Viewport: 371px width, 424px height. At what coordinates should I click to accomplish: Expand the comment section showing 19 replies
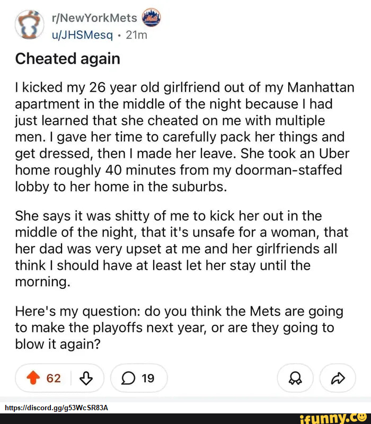coord(139,378)
